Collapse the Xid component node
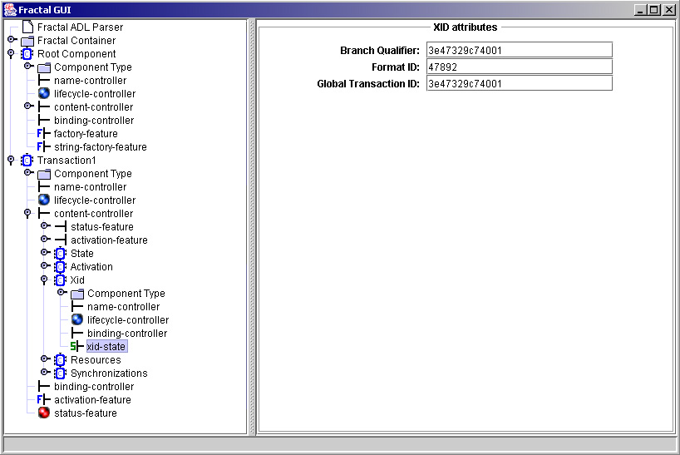This screenshot has height=455, width=680. pyautogui.click(x=44, y=280)
